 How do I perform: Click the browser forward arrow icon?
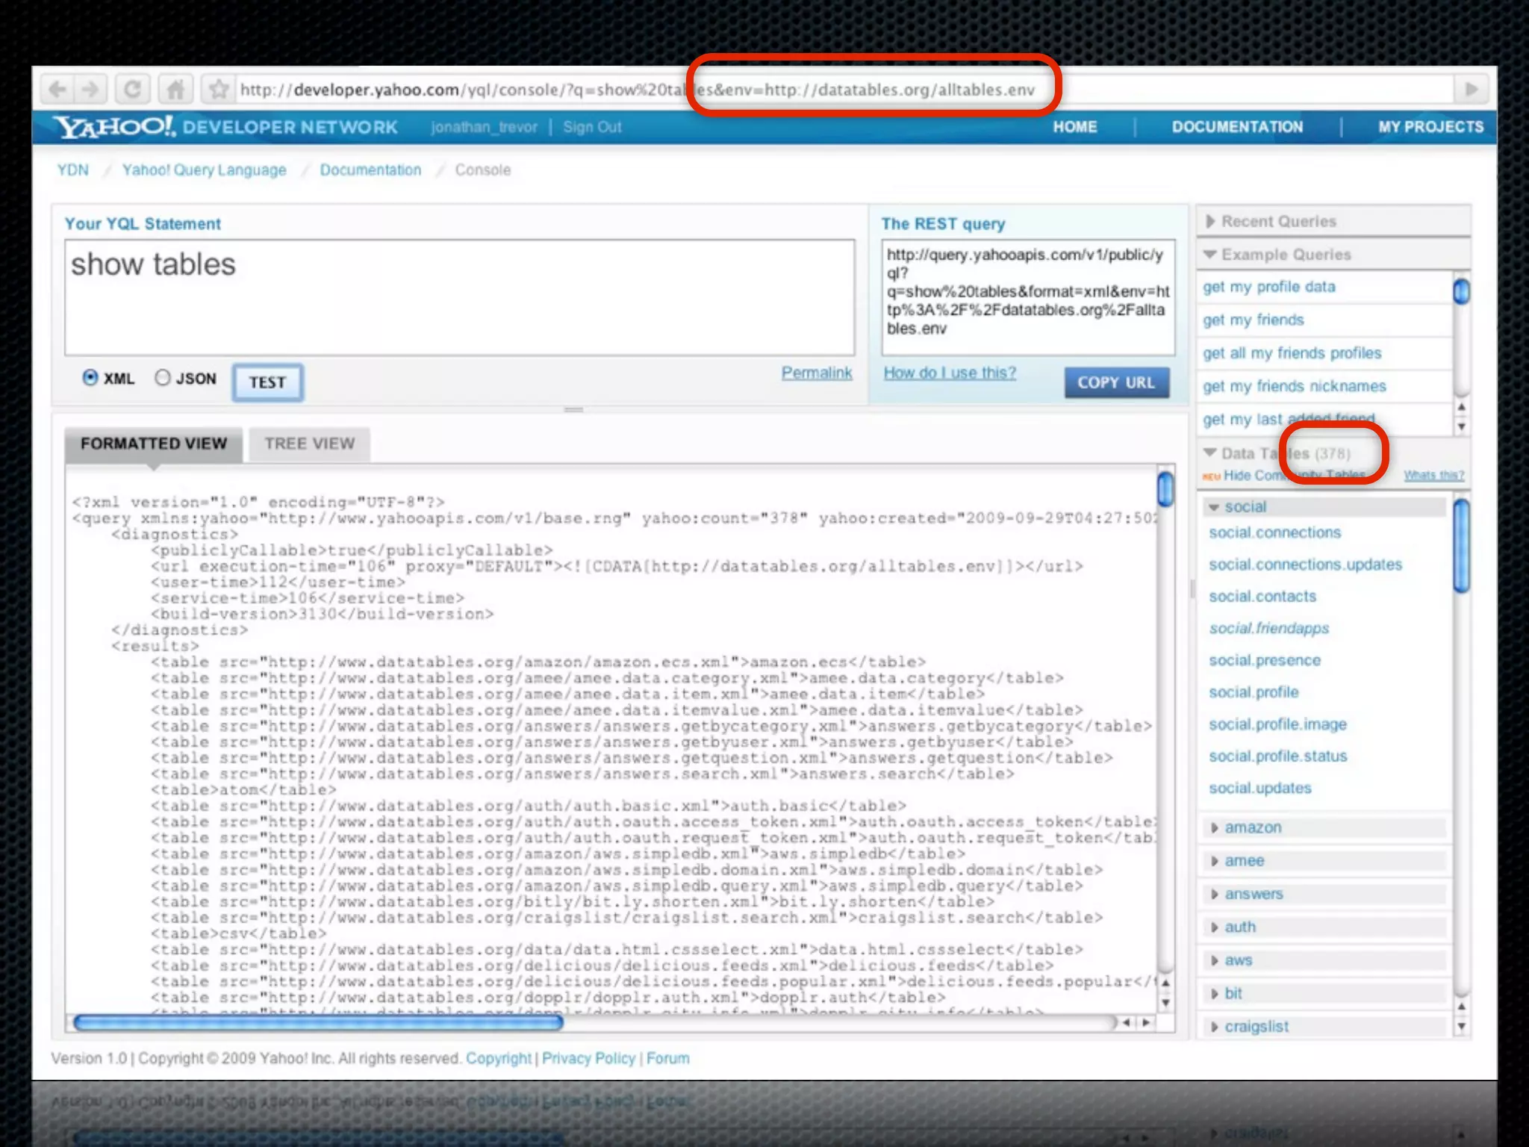[91, 90]
